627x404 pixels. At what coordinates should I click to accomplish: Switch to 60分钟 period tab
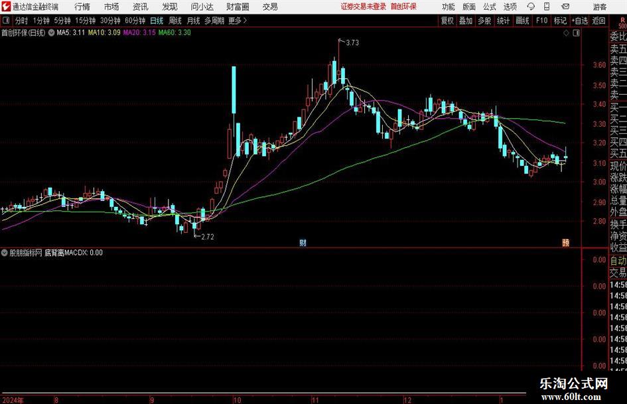(135, 21)
